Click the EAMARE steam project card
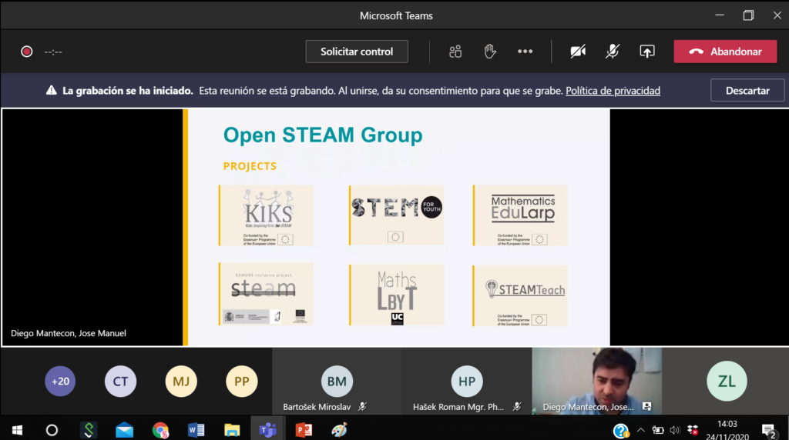 pyautogui.click(x=266, y=294)
